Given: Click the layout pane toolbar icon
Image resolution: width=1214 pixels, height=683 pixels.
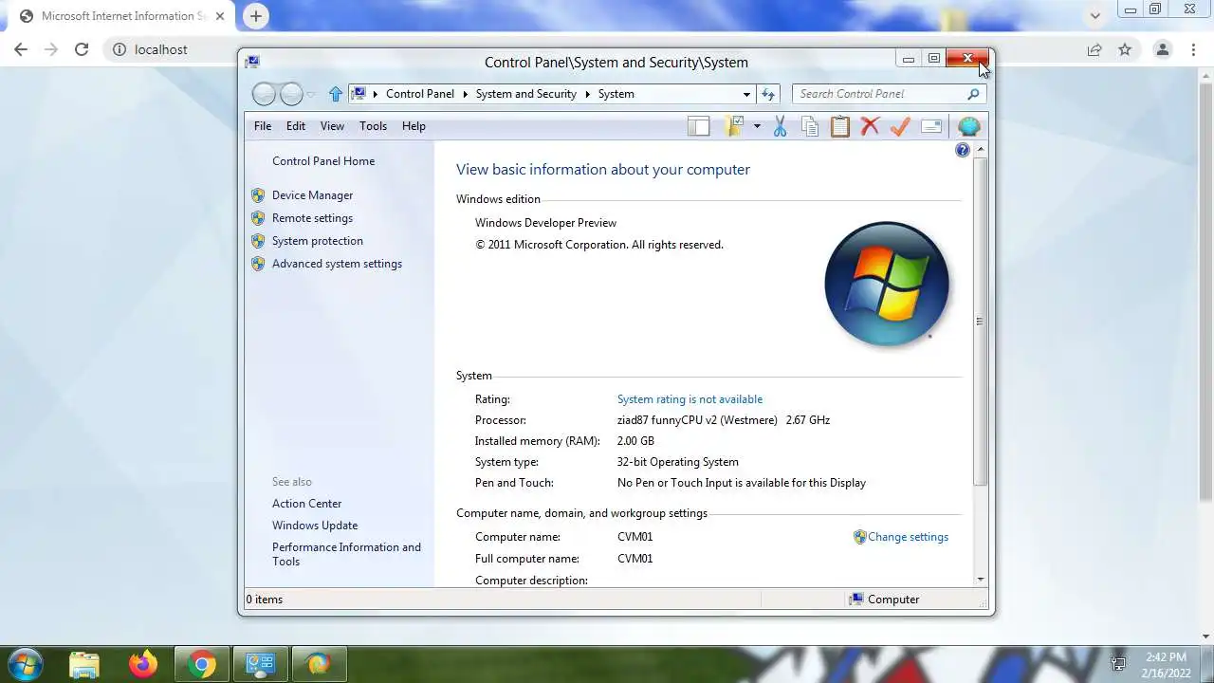Looking at the screenshot, I should coord(699,126).
